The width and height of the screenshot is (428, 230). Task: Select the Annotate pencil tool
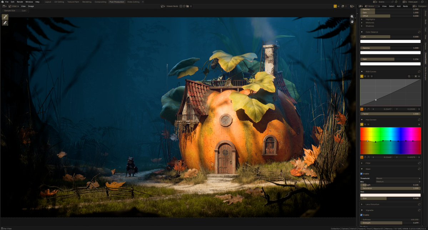coord(5,23)
